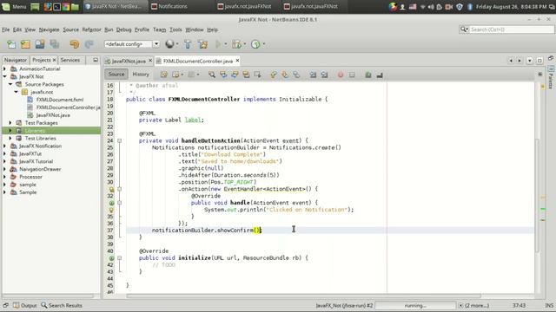Click Stop Macro Recording square icon

tap(352, 75)
